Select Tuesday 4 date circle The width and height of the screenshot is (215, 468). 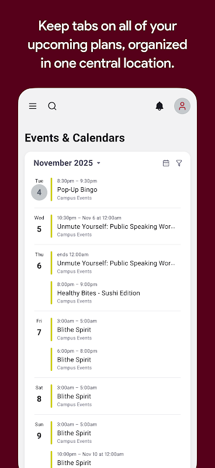[x=39, y=192]
